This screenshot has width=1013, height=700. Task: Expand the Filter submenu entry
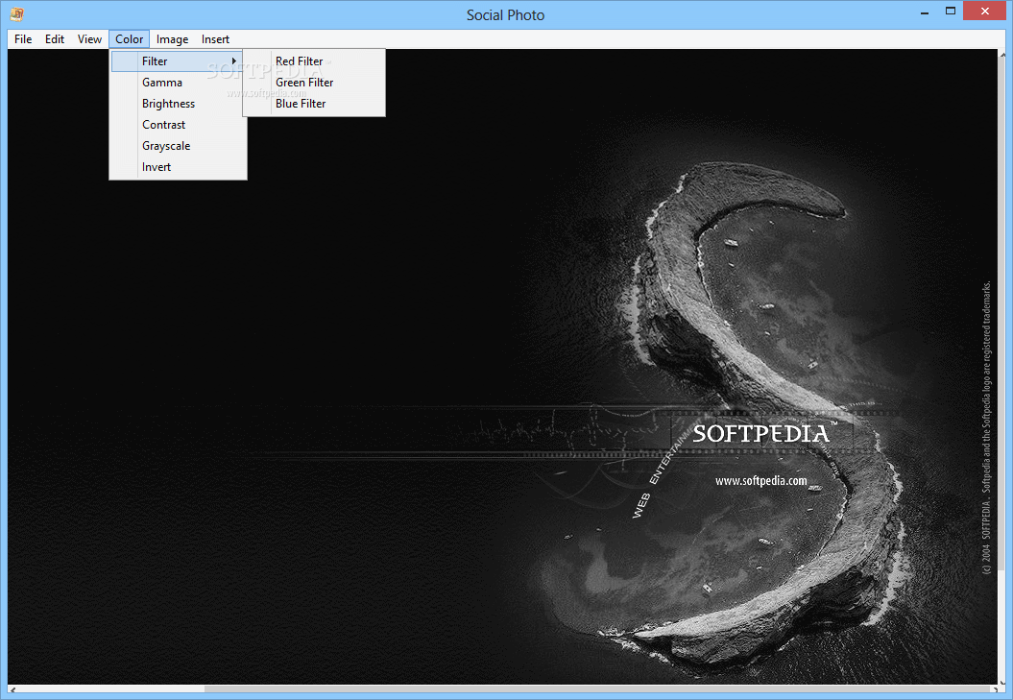178,61
